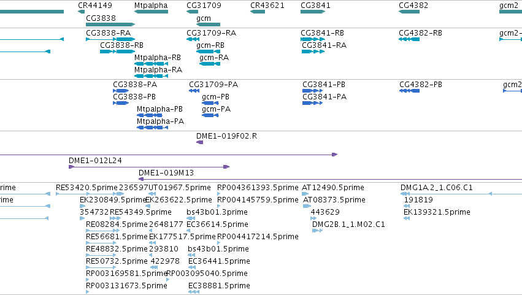Select the CG3841-PA protein label
The image size is (522, 295).
click(x=324, y=97)
